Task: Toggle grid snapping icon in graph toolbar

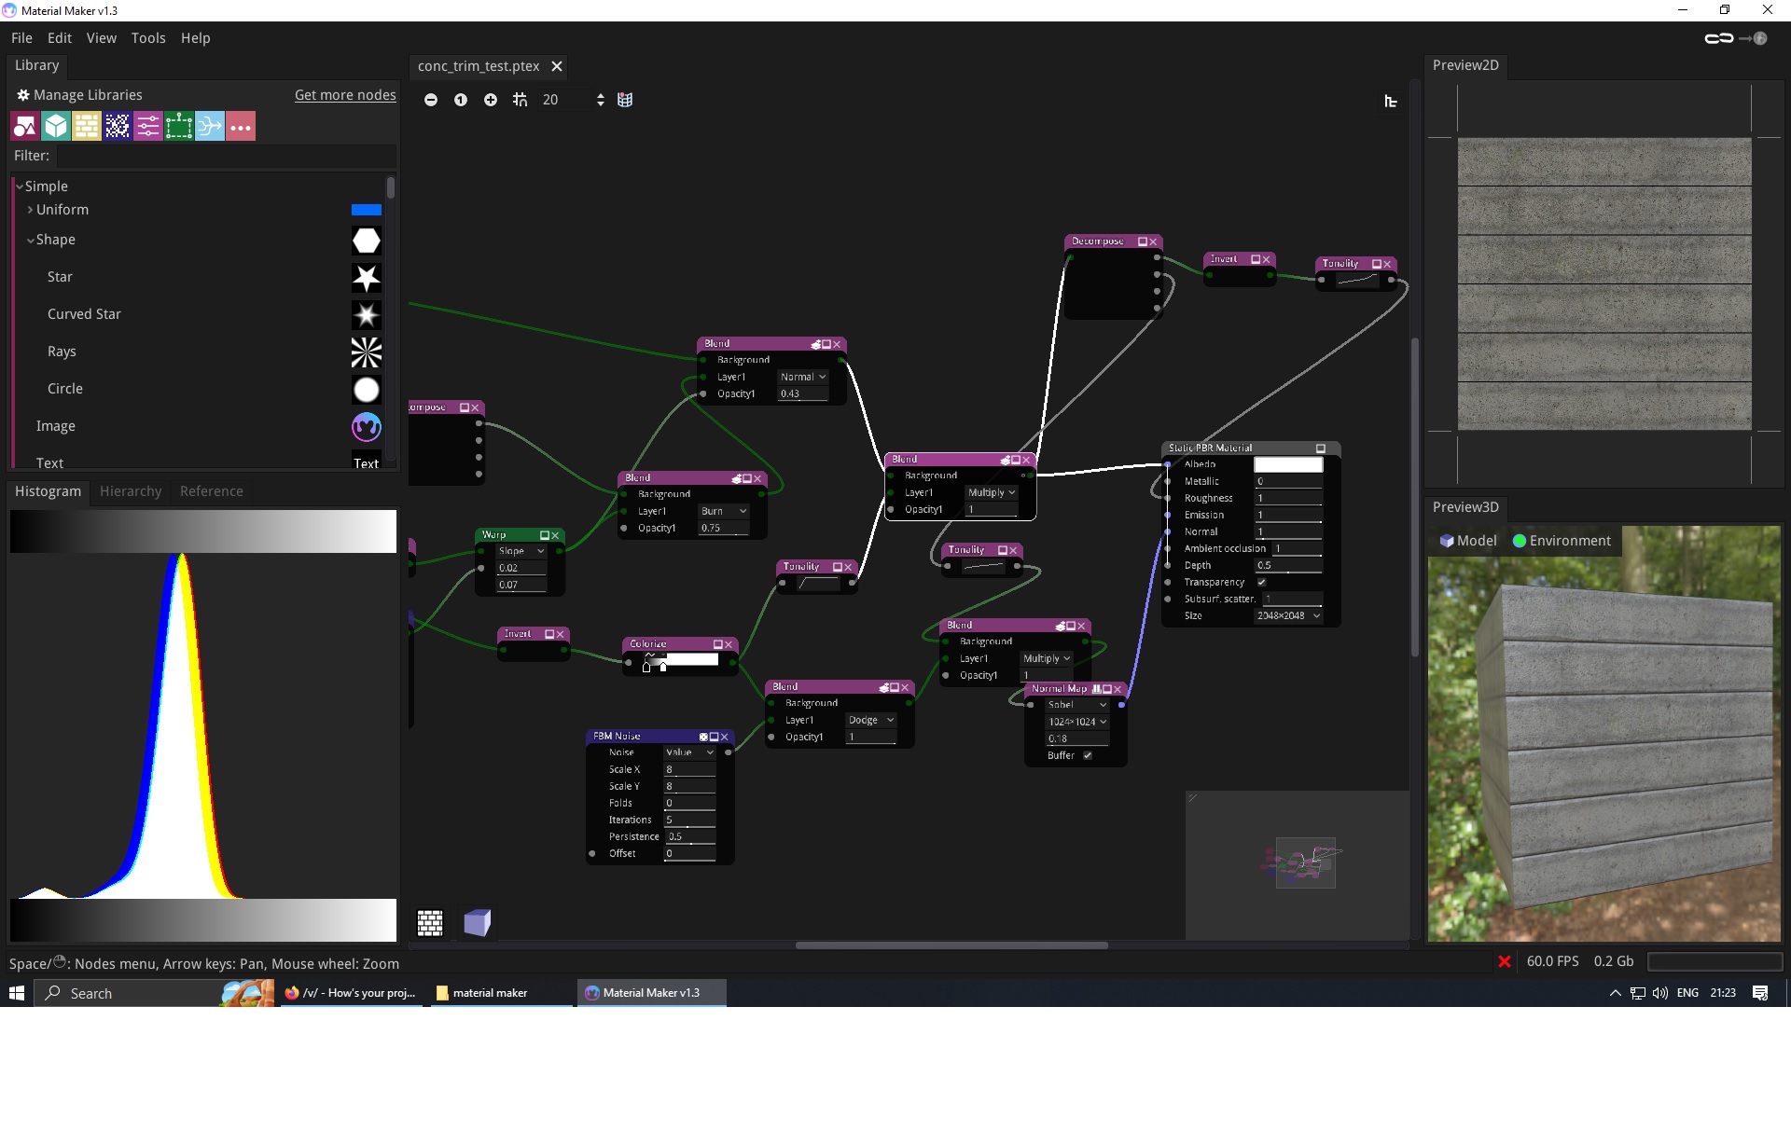Action: [x=520, y=100]
